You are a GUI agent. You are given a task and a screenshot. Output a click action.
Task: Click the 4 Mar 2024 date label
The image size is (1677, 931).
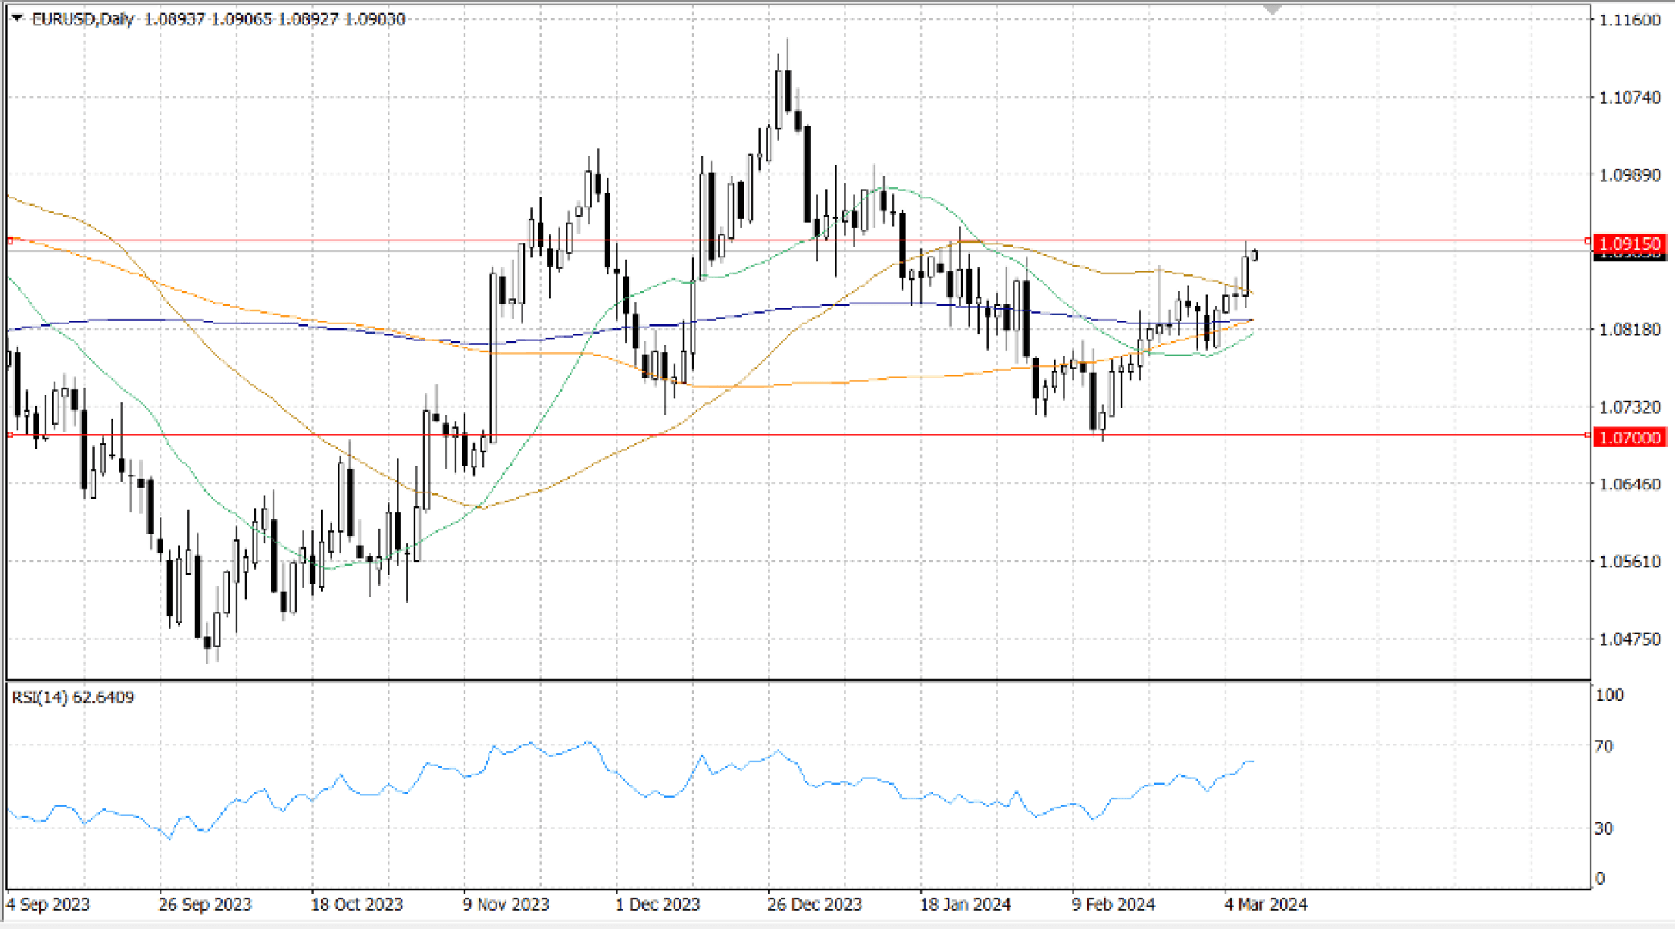(1265, 904)
